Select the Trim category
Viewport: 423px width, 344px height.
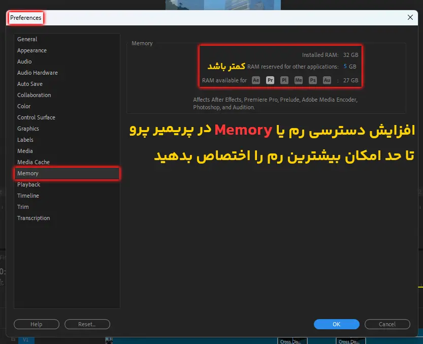[67, 207]
